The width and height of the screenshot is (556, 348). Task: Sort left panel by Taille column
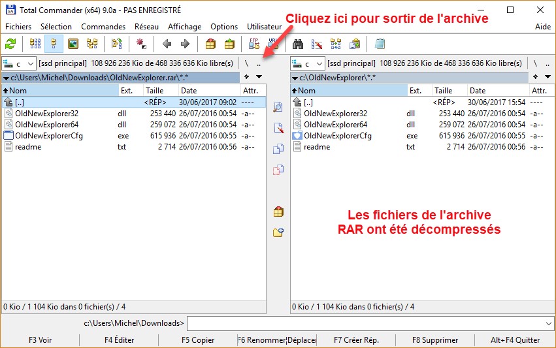coord(161,91)
